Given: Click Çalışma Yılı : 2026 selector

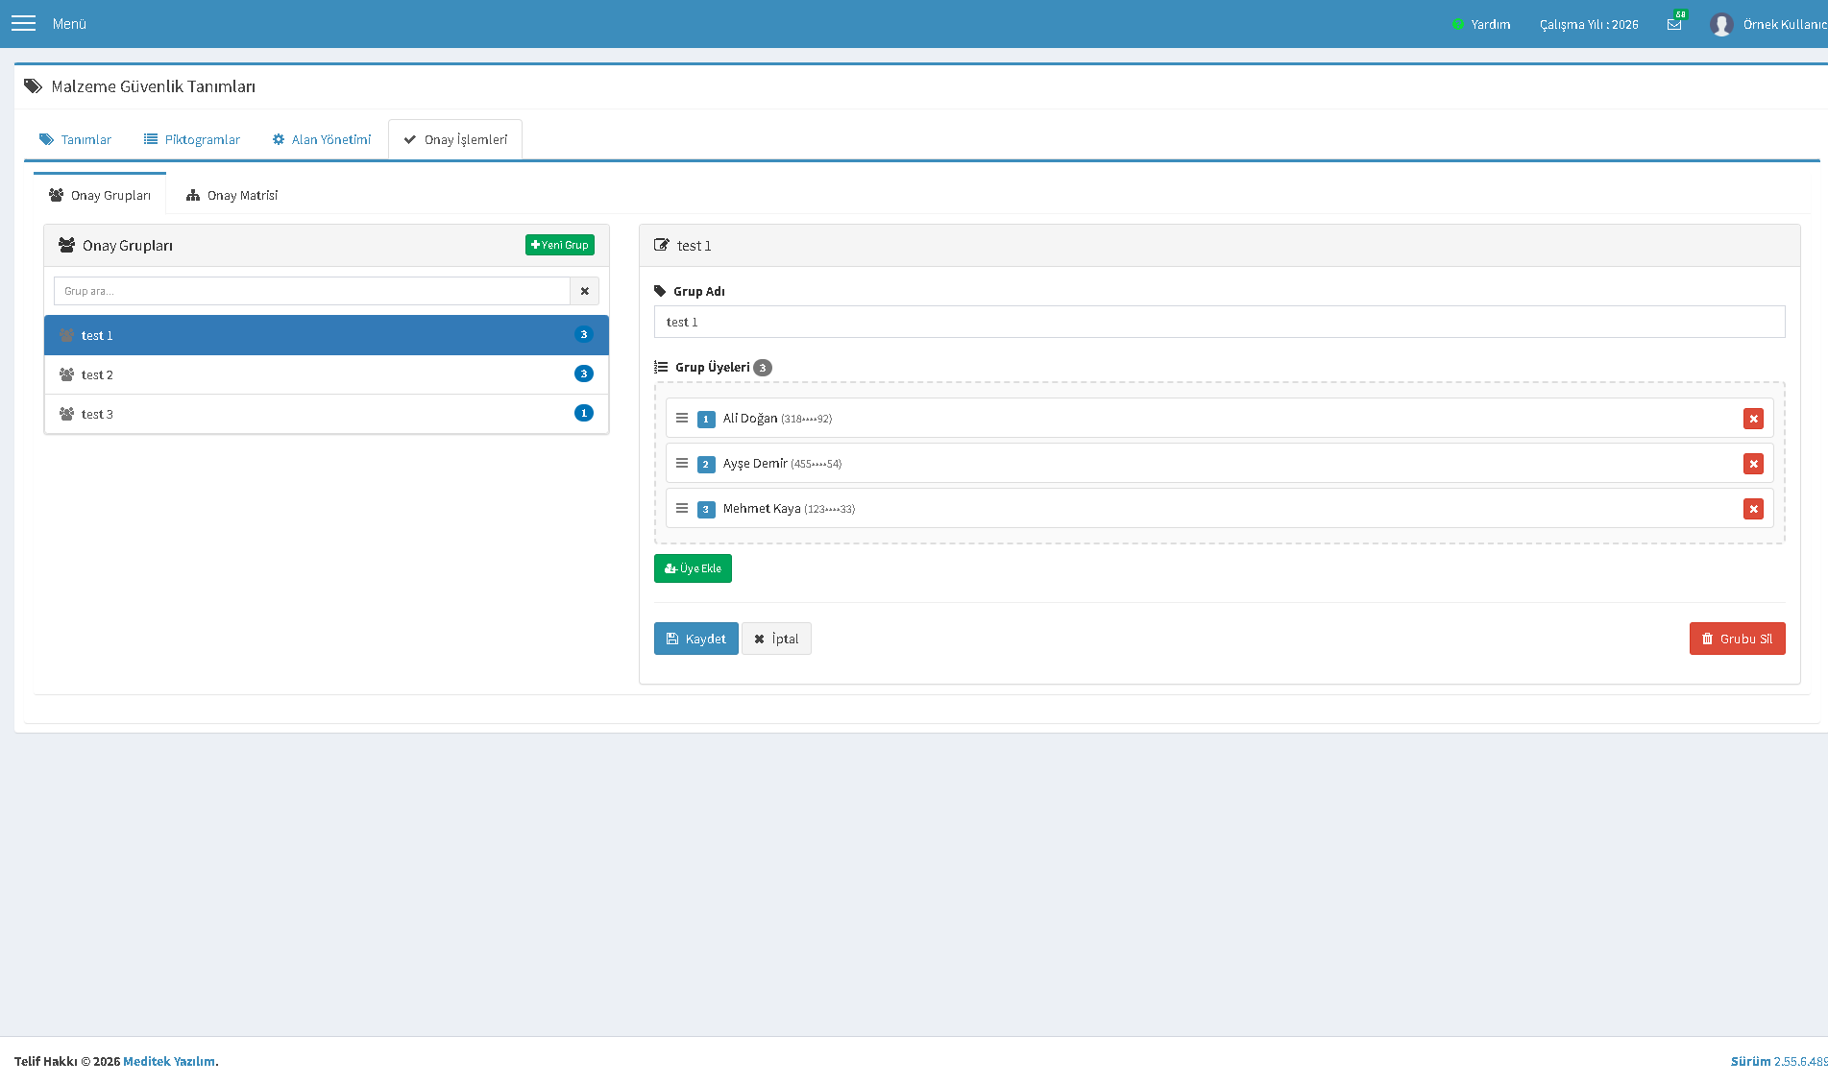Looking at the screenshot, I should tap(1589, 24).
